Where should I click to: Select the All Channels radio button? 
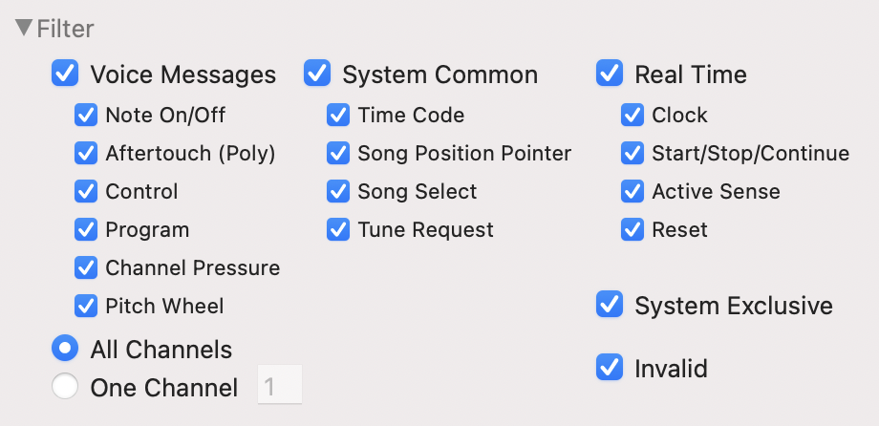[65, 349]
